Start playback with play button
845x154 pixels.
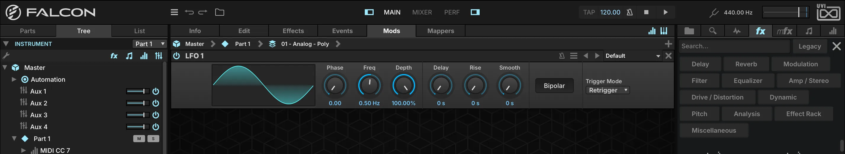tap(666, 12)
